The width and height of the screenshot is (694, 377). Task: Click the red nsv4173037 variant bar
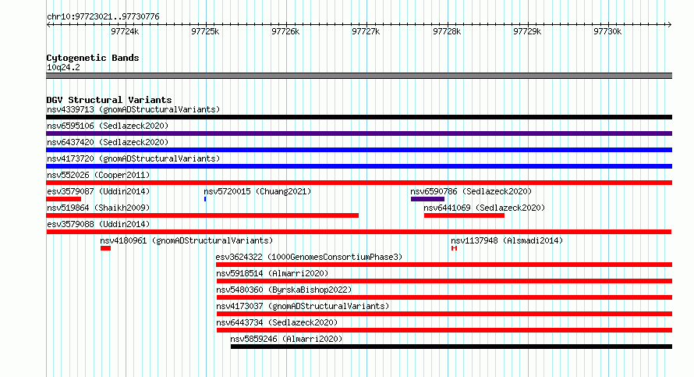(x=444, y=314)
